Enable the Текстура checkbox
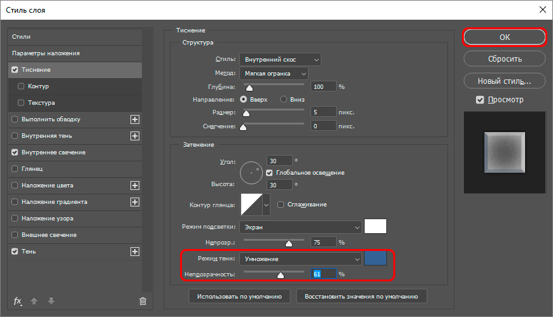The width and height of the screenshot is (553, 317). tap(21, 103)
